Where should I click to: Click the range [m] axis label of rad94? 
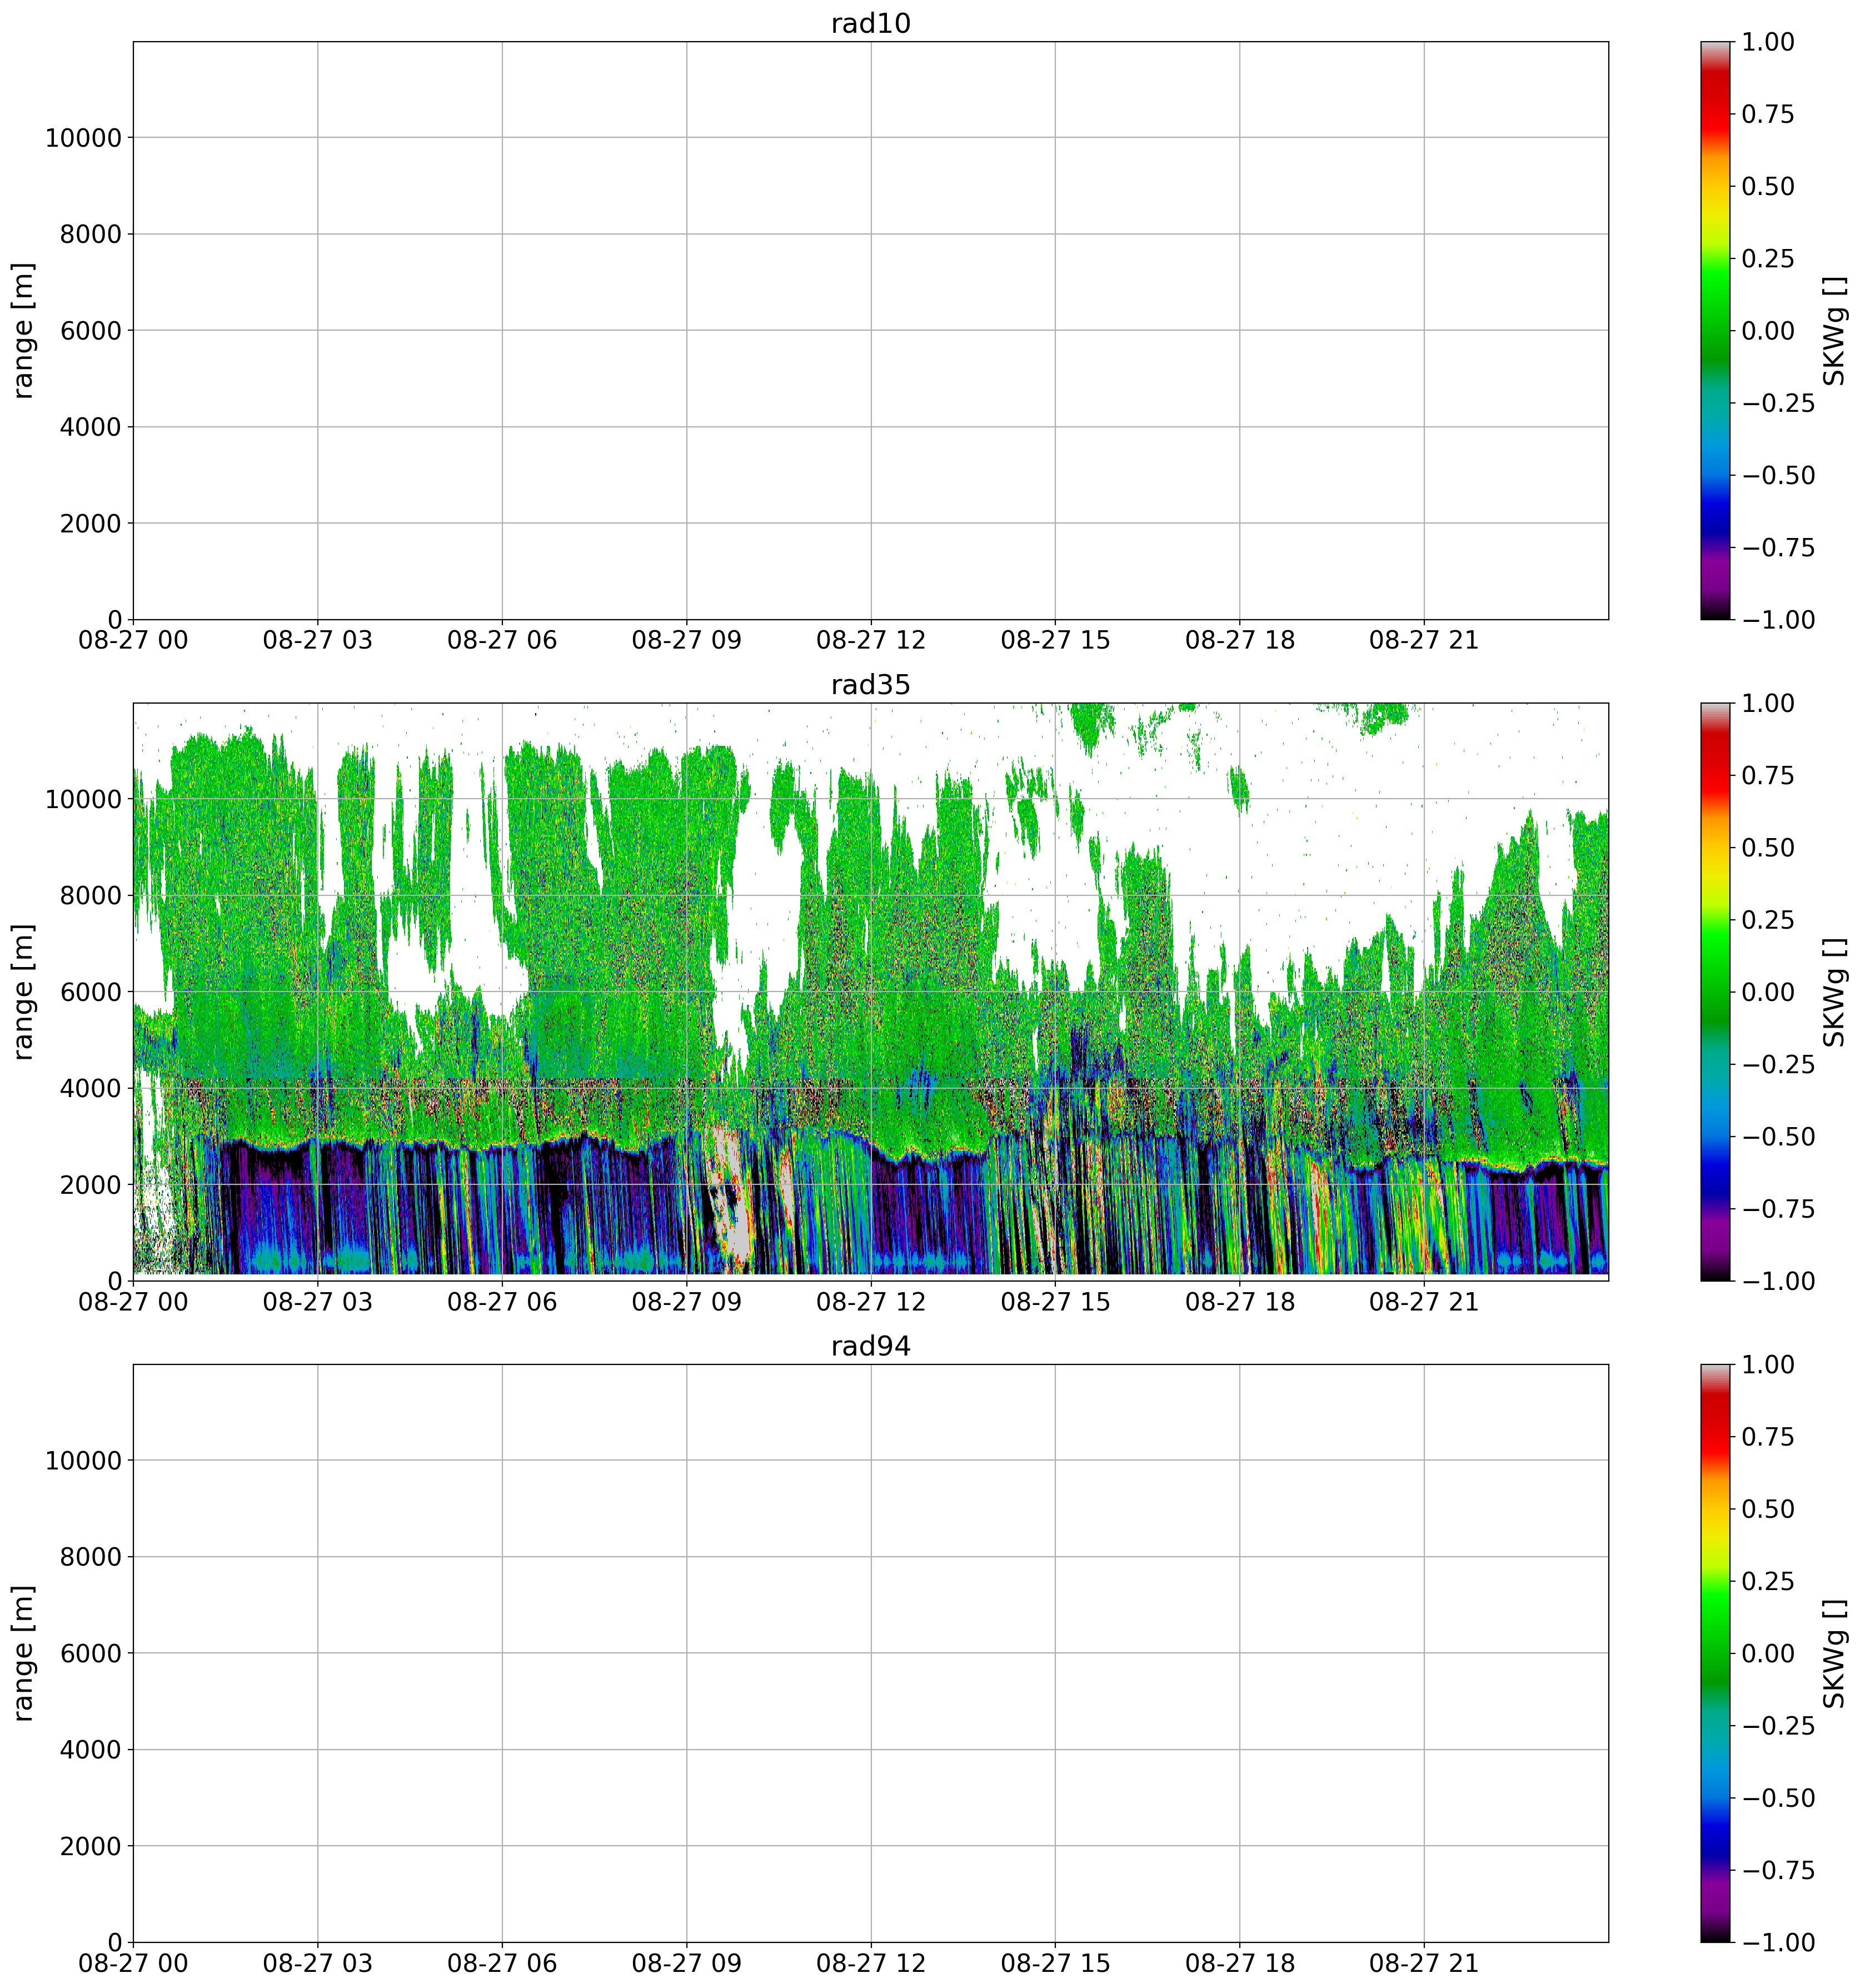point(23,1653)
